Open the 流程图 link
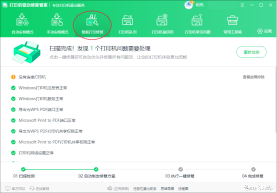This screenshot has height=193, width=277. [183, 189]
